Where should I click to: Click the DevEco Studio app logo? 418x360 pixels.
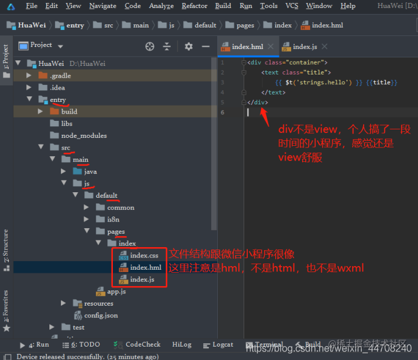(11, 6)
